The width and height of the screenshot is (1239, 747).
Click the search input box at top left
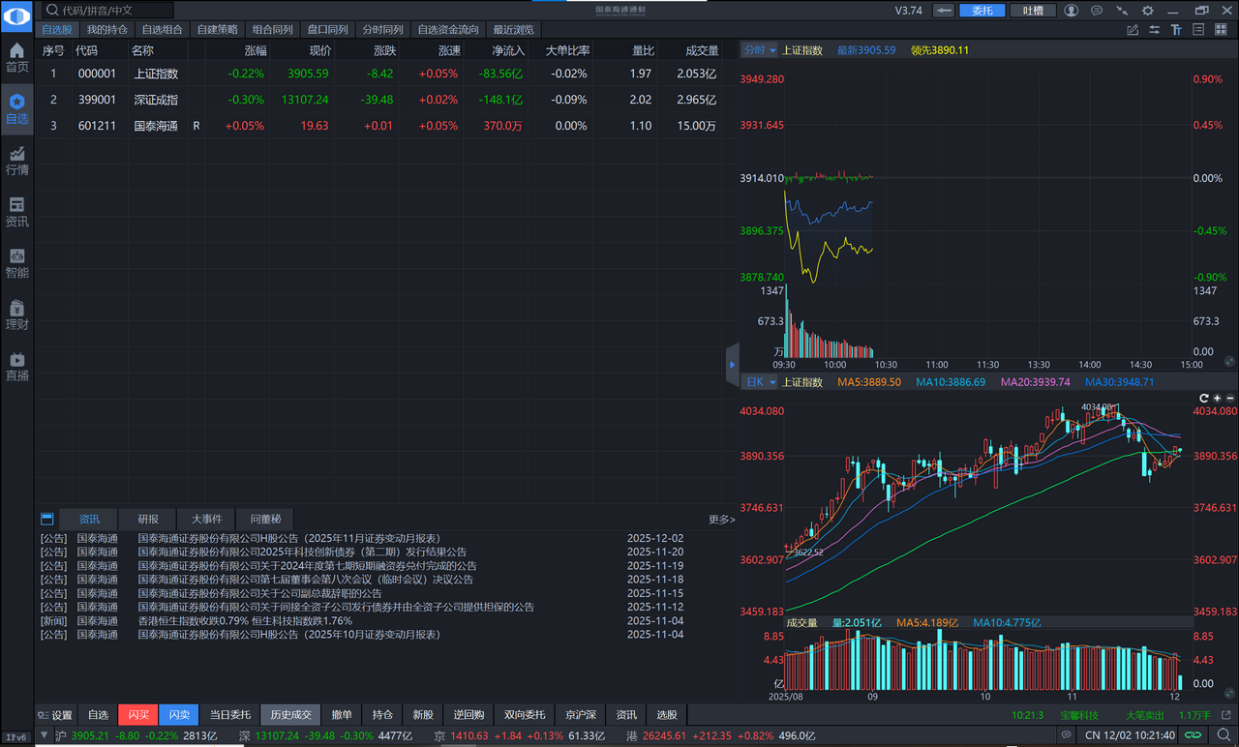point(106,10)
